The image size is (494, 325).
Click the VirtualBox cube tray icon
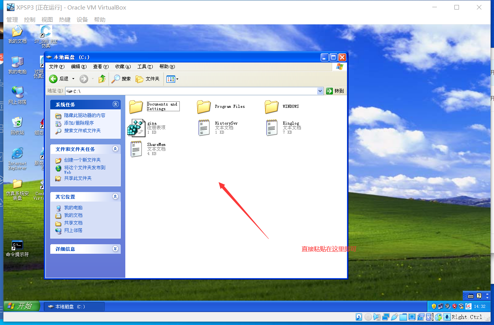[x=461, y=306]
